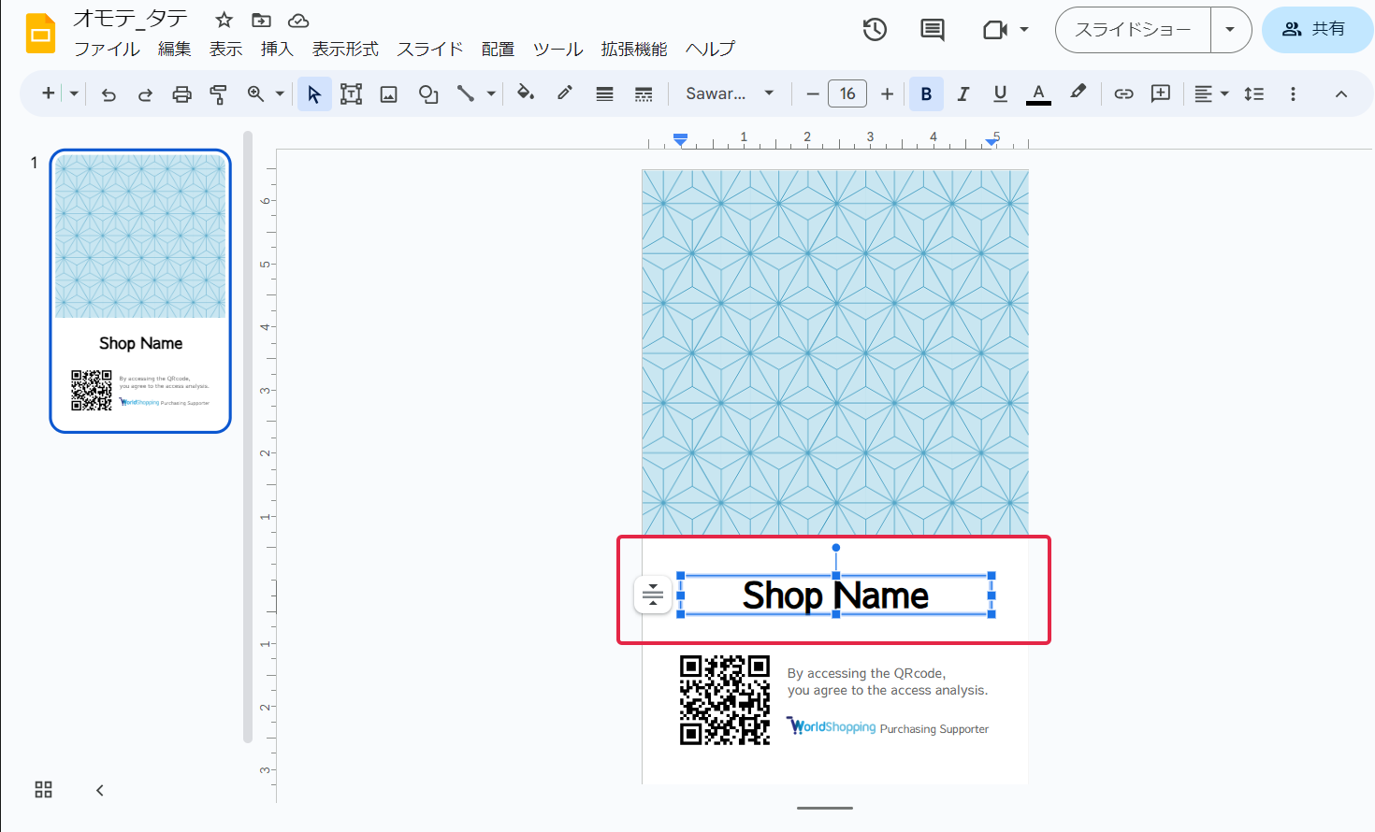Image resolution: width=1375 pixels, height=832 pixels.
Task: Select the text box tool
Action: pos(351,94)
